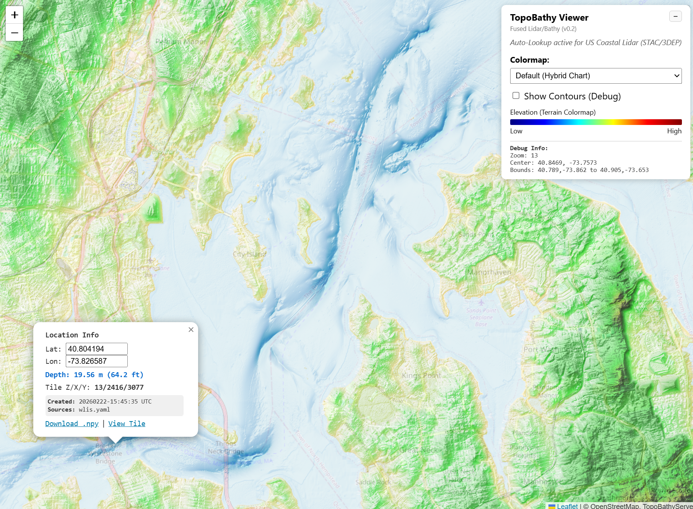Click Manorhaven on the map
The image size is (693, 509).
click(x=490, y=272)
